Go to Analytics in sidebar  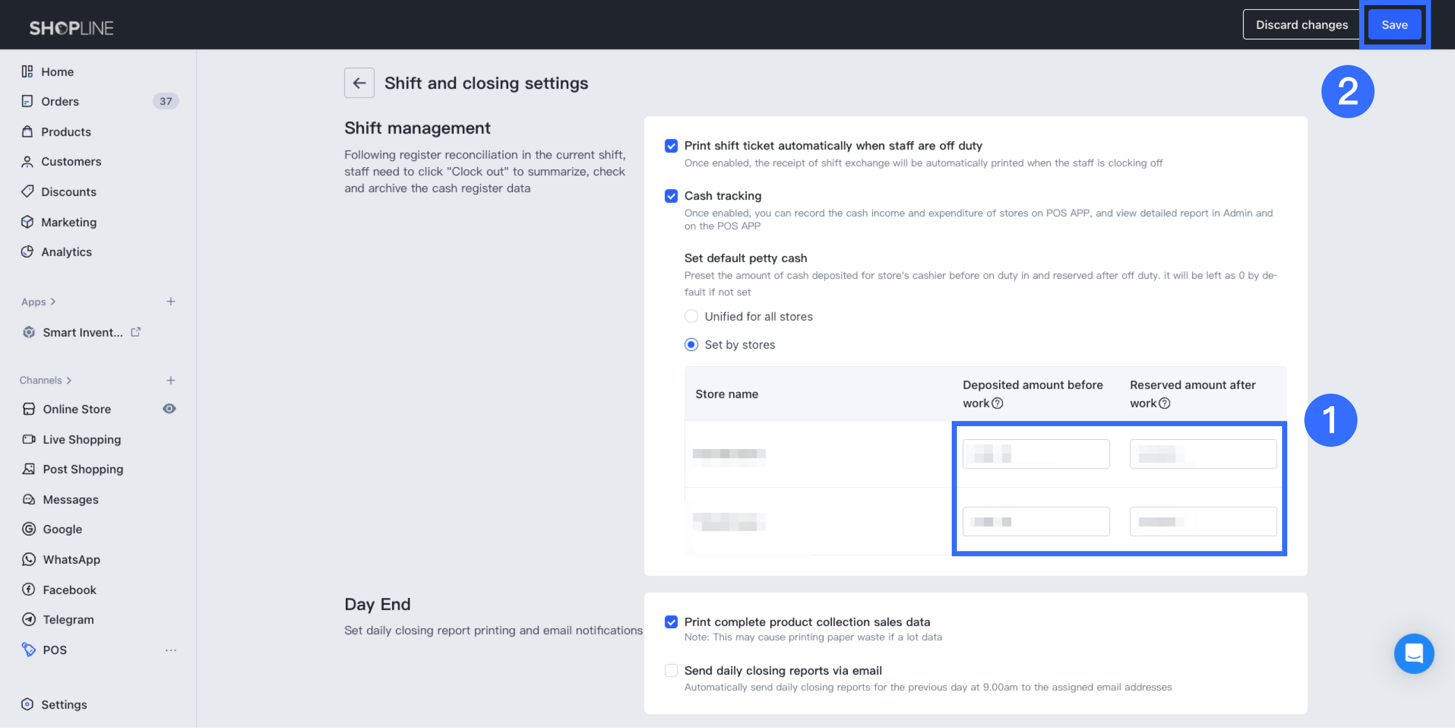tap(66, 252)
